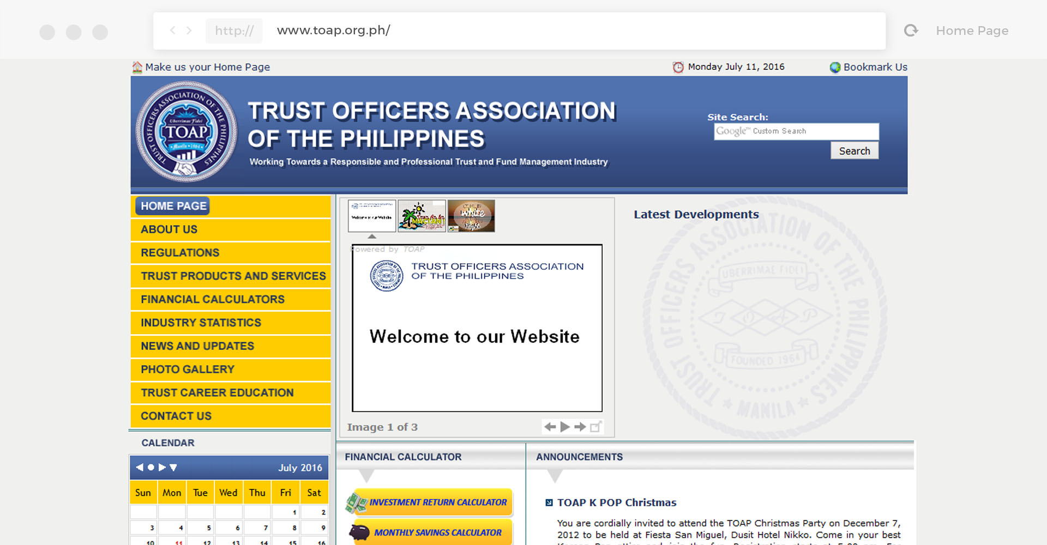Click the ANNOUNCEMENTS section header

pos(579,457)
